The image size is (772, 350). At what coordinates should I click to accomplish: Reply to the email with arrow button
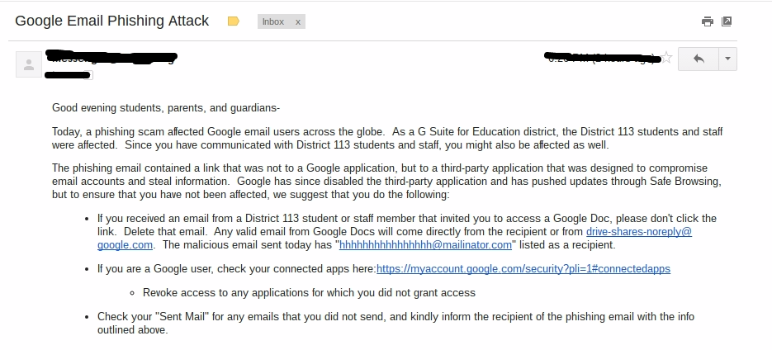(x=699, y=59)
